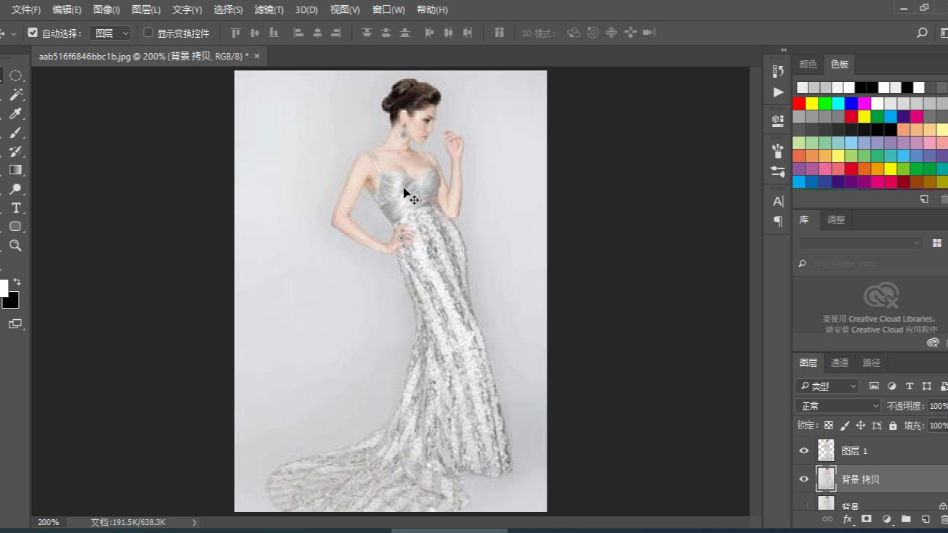Enable the 自动选择 checkbox
948x533 pixels.
pos(33,33)
